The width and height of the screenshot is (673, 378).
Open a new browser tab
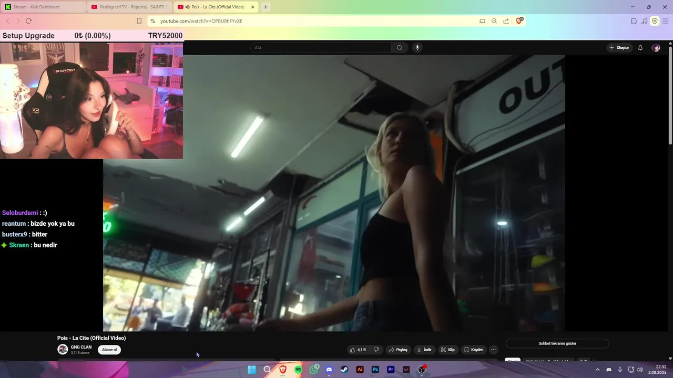pos(266,7)
